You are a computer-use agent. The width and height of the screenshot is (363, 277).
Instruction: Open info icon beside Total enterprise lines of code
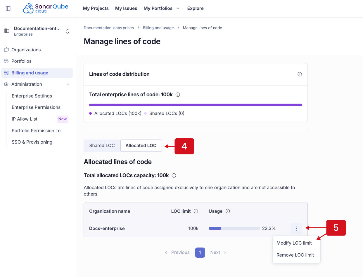coord(178,95)
